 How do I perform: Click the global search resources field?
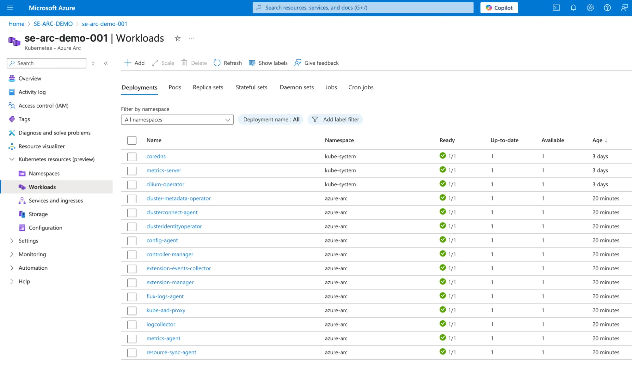click(x=363, y=8)
